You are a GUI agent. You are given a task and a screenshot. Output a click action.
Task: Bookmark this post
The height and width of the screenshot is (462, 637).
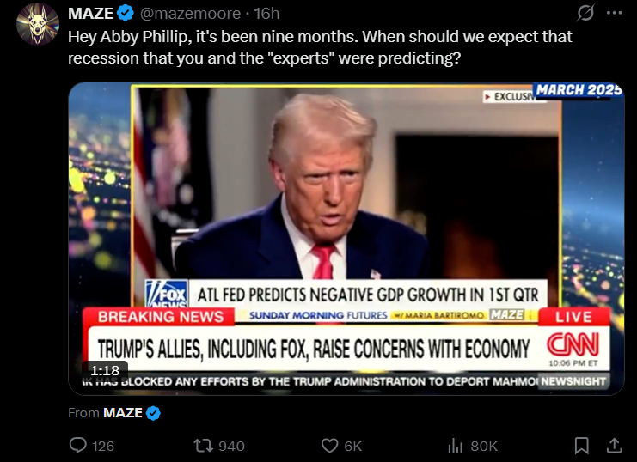point(582,446)
